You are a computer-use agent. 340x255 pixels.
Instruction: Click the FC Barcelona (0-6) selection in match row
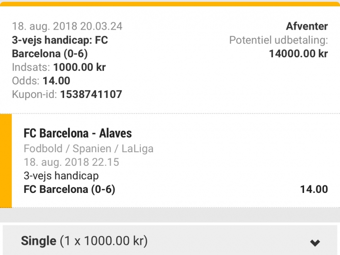click(69, 189)
